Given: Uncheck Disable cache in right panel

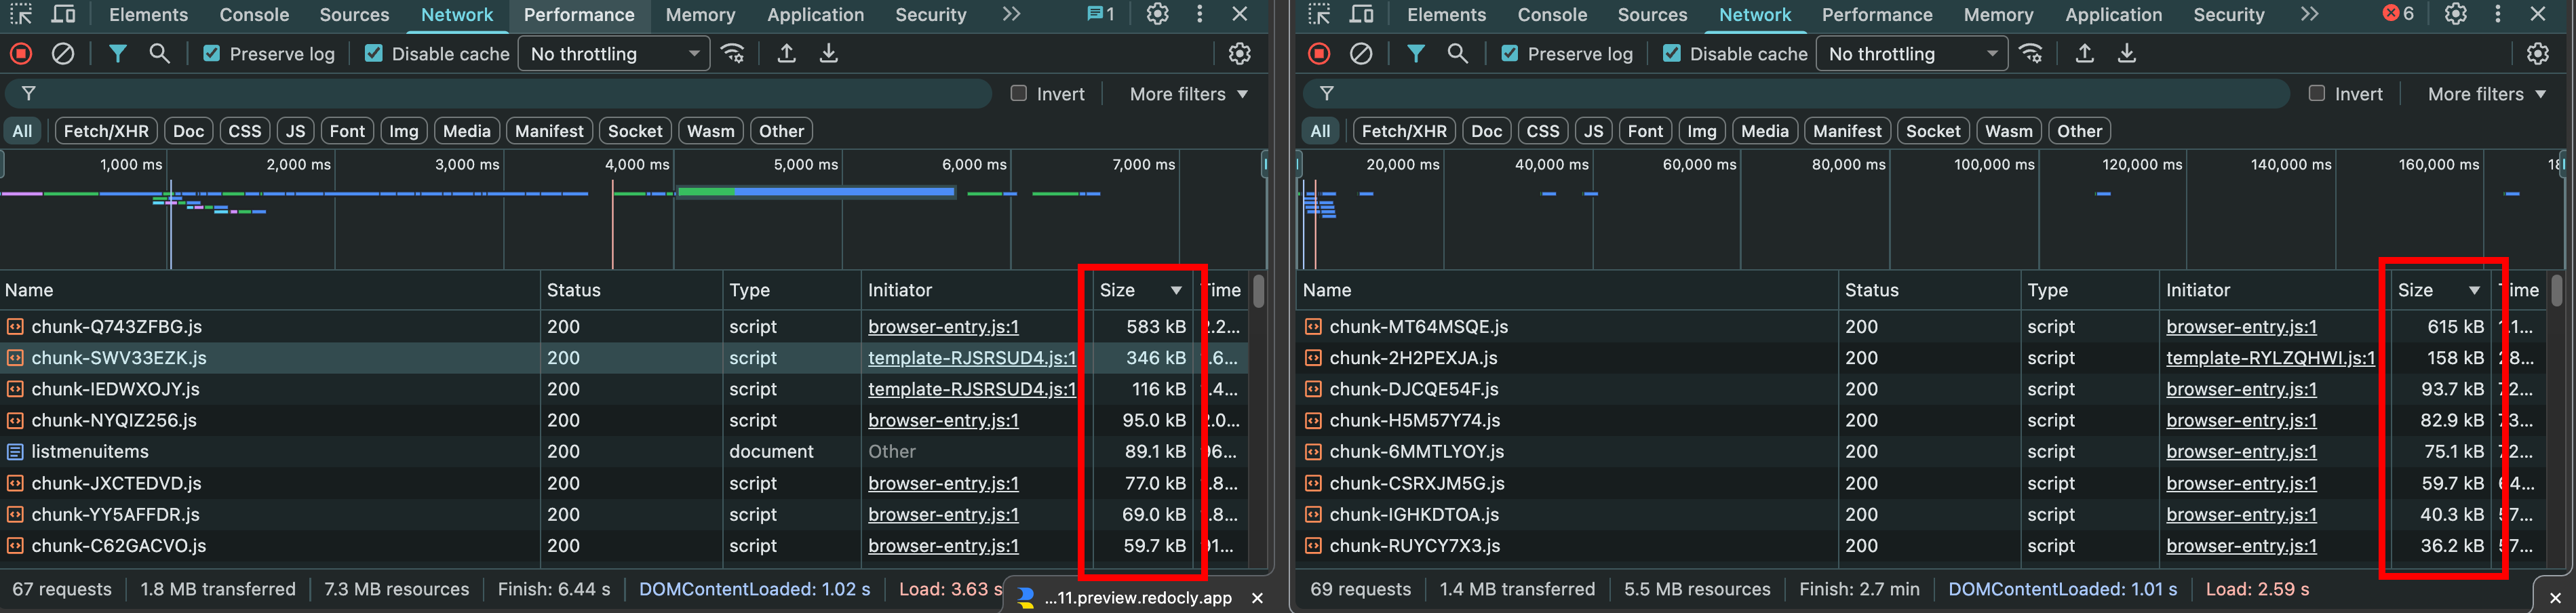Looking at the screenshot, I should coord(1671,54).
